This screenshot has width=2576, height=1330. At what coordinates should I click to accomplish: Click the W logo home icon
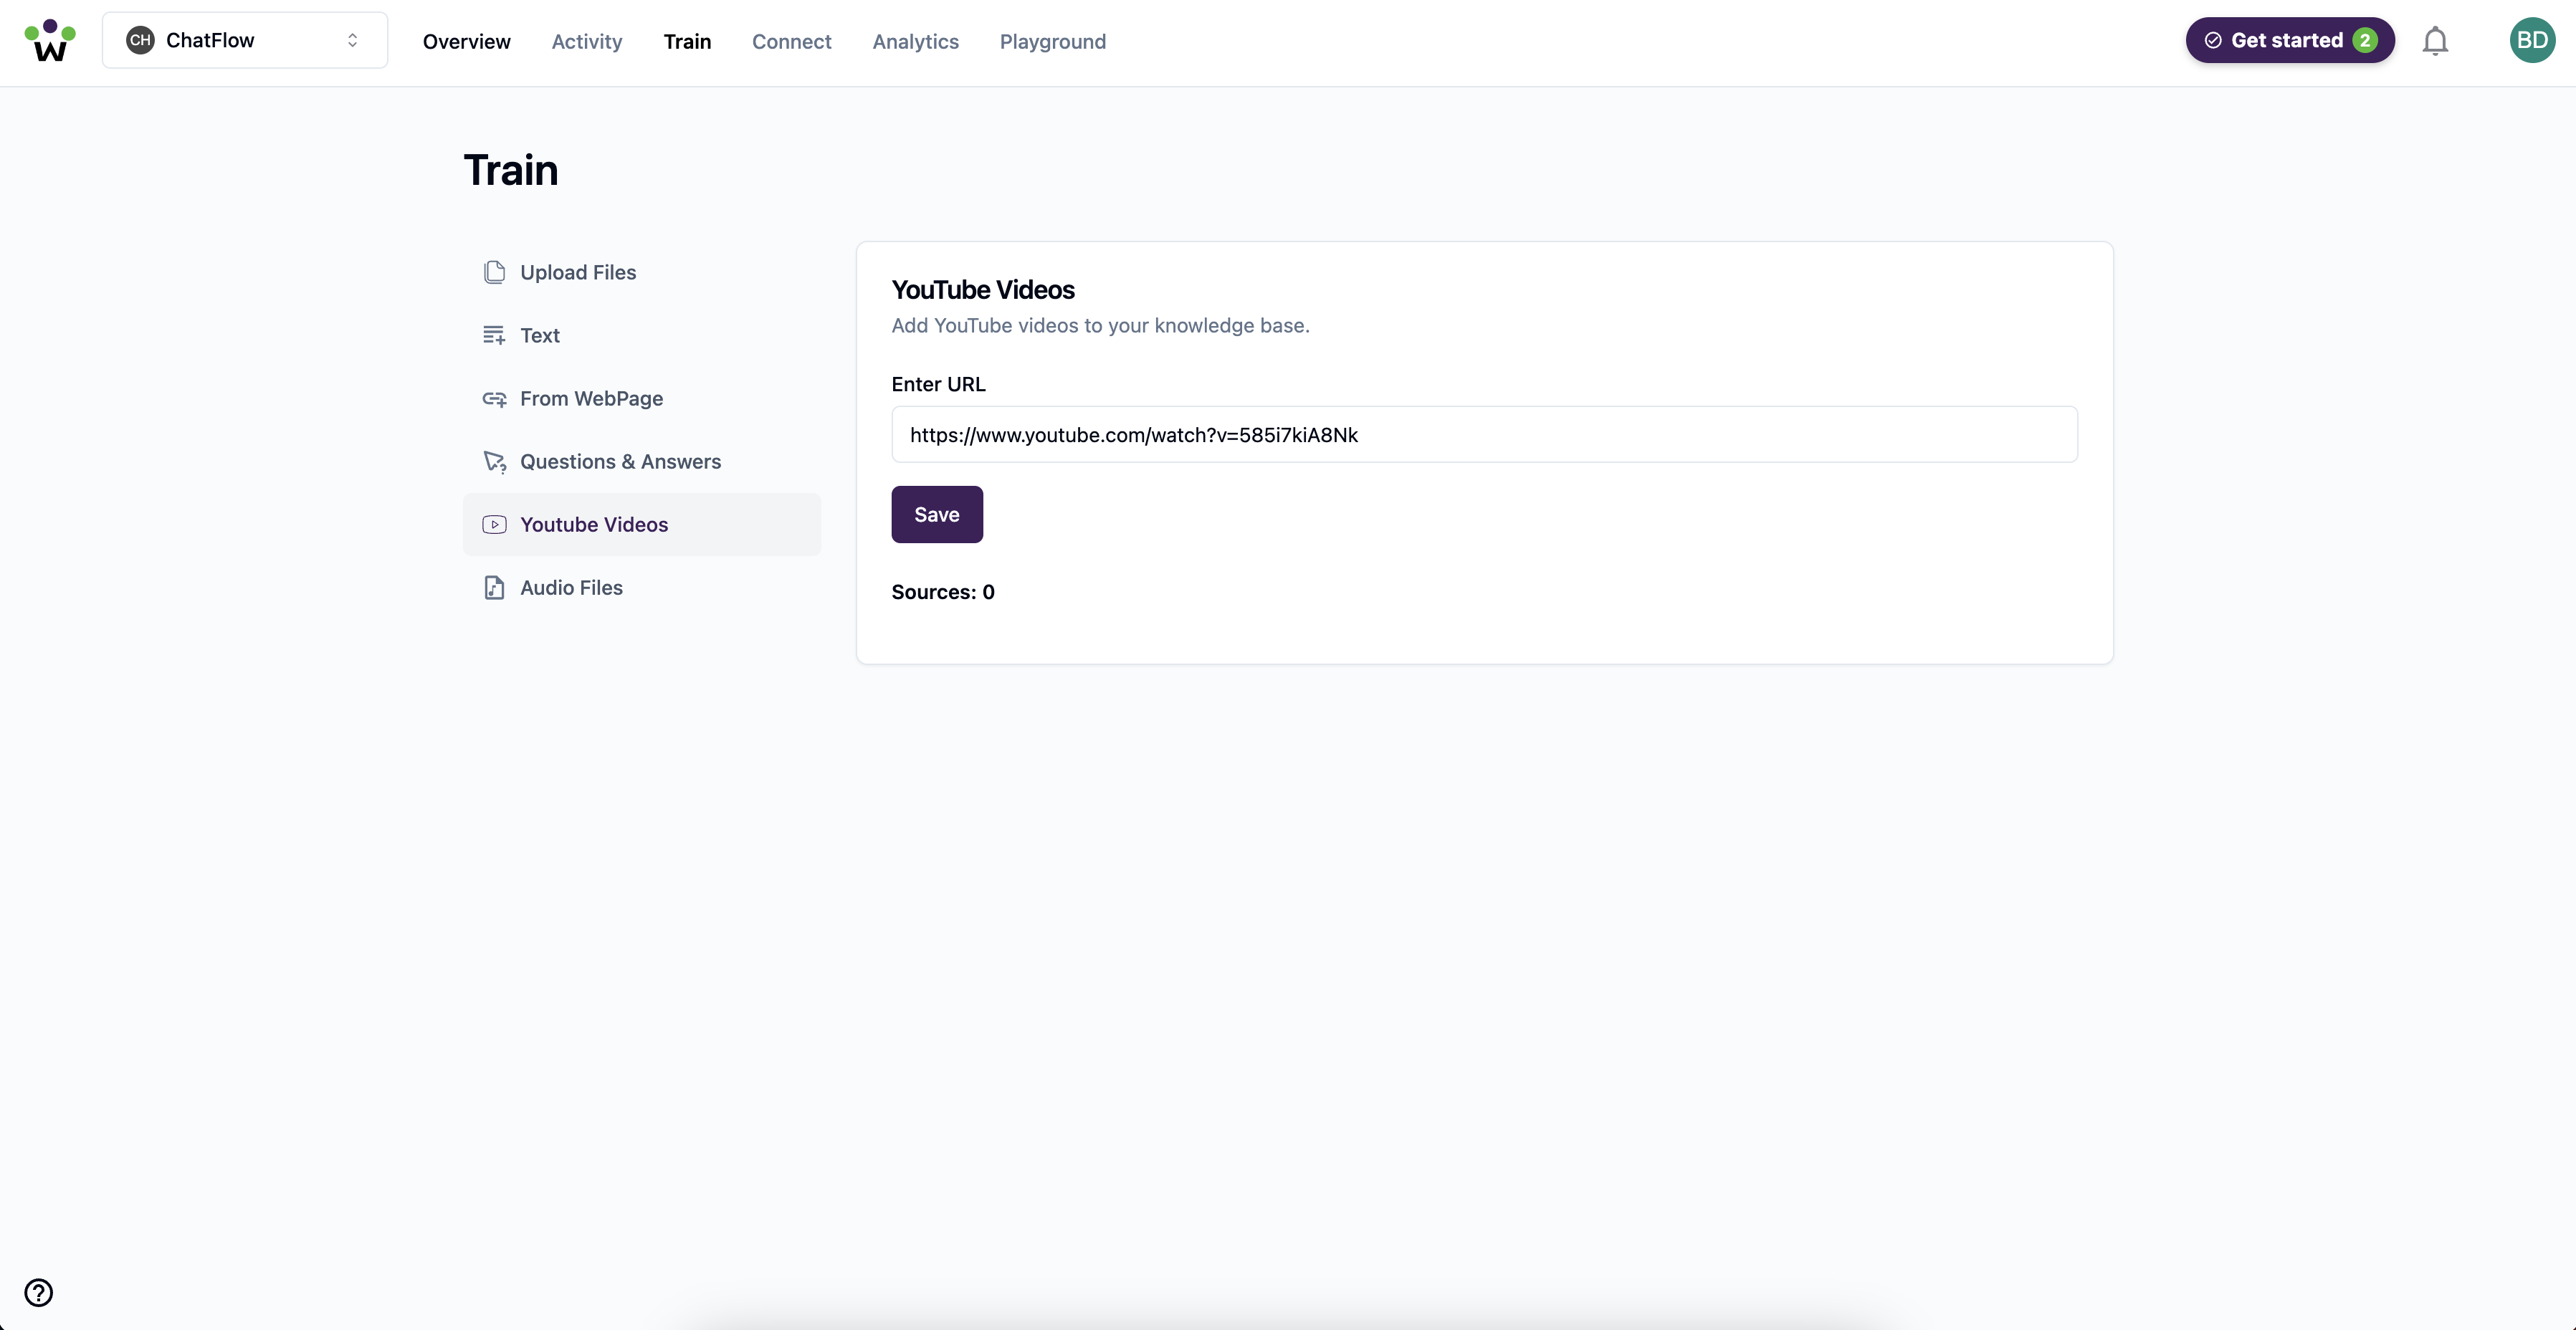(50, 41)
